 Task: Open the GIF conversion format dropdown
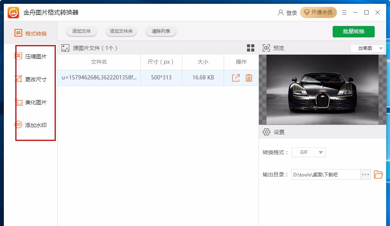(x=308, y=152)
